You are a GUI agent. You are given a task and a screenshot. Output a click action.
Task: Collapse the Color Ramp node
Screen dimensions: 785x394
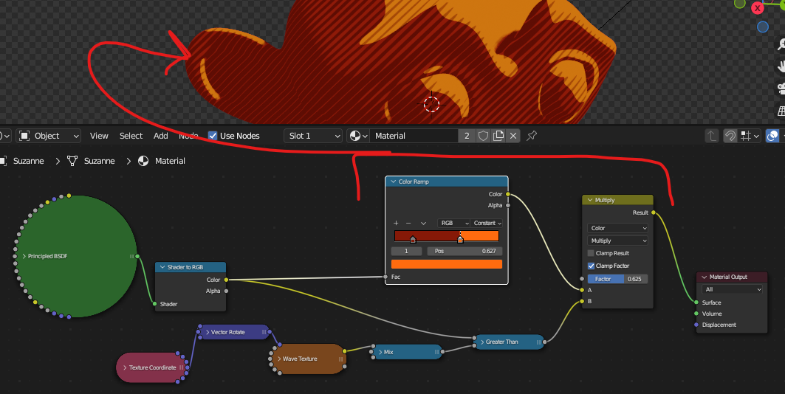pyautogui.click(x=393, y=182)
